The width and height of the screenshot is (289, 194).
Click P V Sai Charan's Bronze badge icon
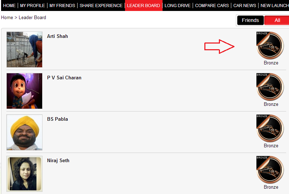point(270,87)
